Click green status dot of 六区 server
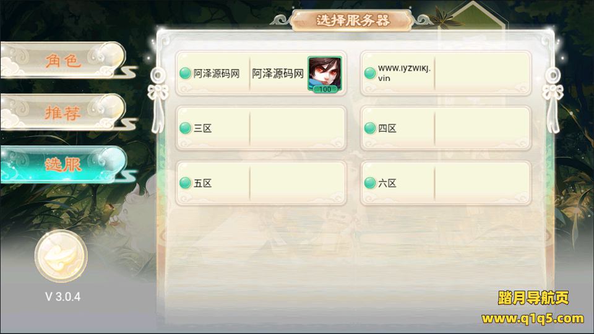594x334 pixels. click(x=370, y=183)
